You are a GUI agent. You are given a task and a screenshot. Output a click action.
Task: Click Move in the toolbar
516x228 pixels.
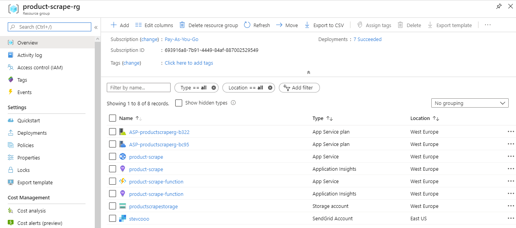click(x=287, y=25)
